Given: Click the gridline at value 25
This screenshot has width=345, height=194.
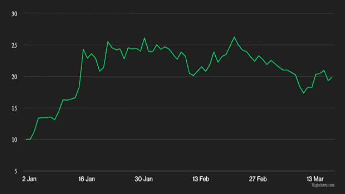Looking at the screenshot, I should [172, 45].
